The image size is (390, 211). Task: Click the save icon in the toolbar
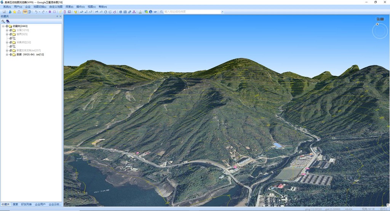click(x=4, y=12)
